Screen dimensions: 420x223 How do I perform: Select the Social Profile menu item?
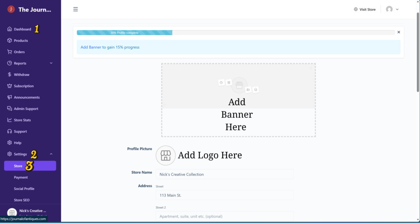point(24,189)
